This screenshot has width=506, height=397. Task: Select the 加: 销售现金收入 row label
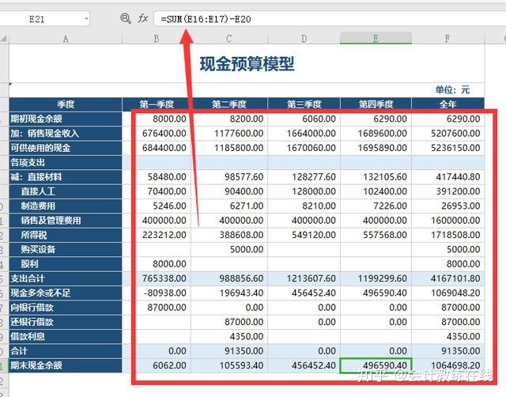tap(66, 134)
